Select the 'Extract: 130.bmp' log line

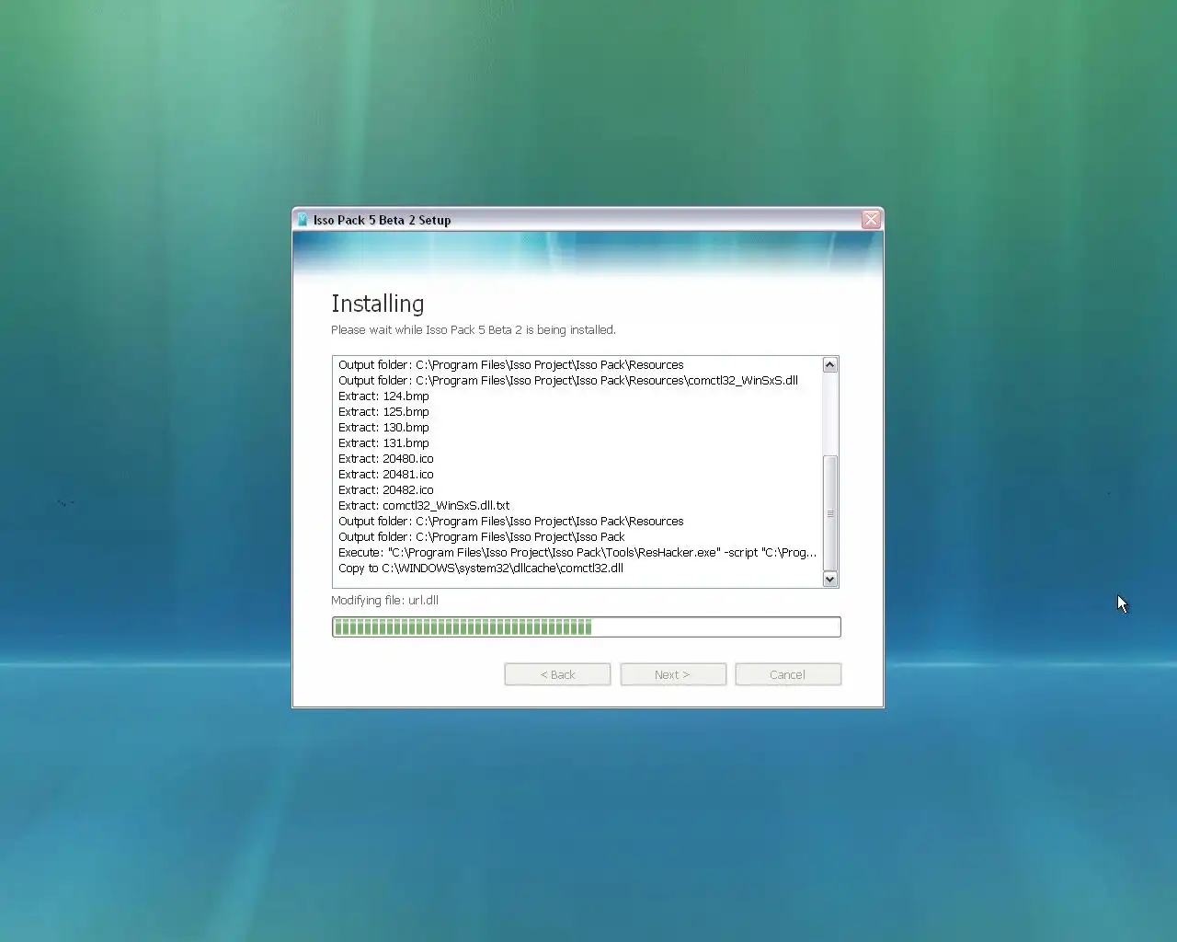point(383,428)
